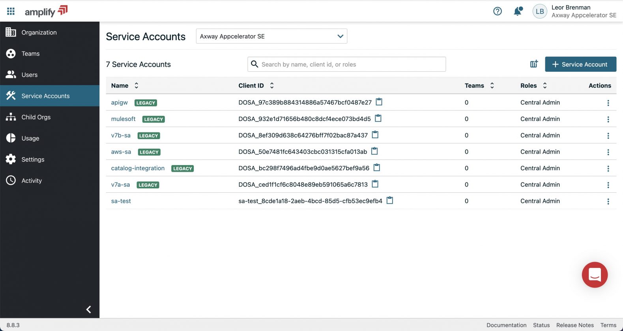This screenshot has height=331, width=623.
Task: Sort the table by Name column
Action: [136, 86]
